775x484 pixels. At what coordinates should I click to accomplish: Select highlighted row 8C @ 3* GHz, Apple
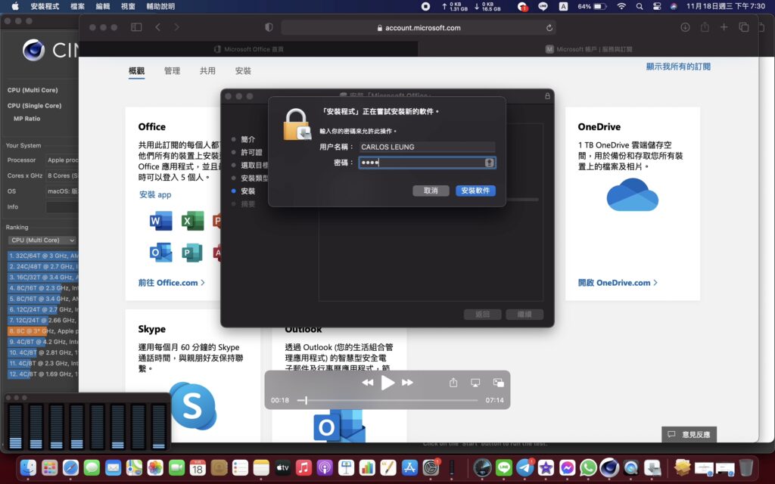point(42,331)
